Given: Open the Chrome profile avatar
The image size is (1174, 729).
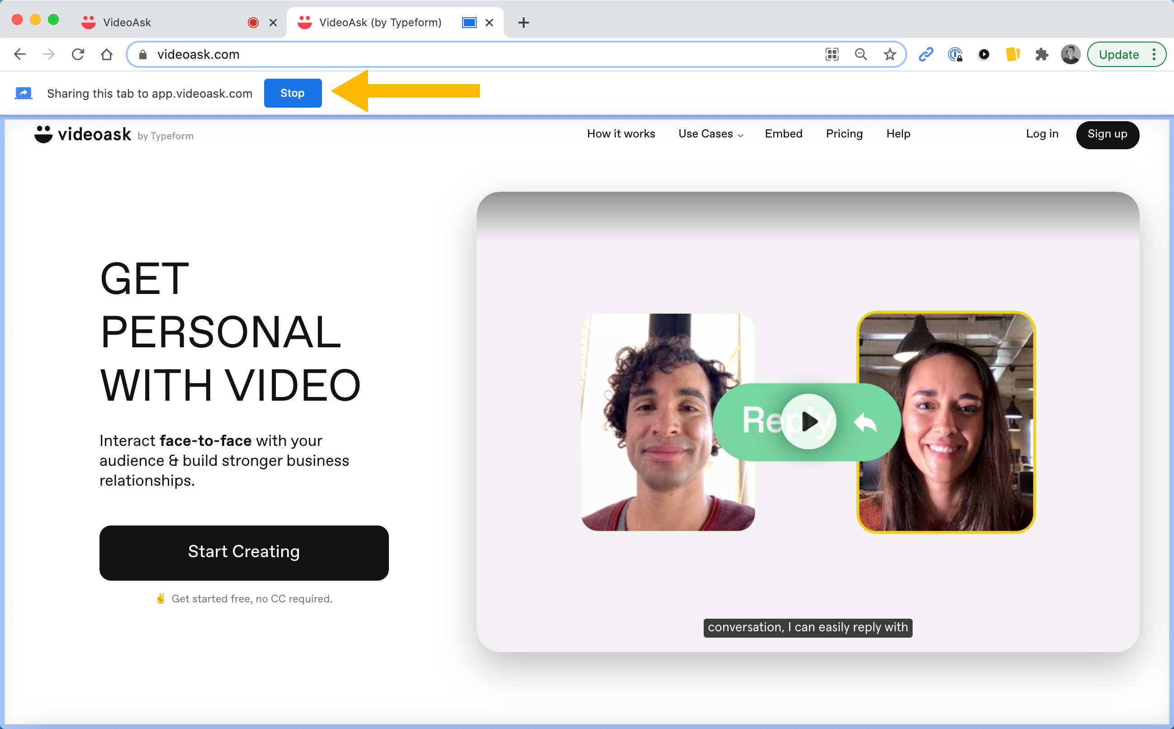Looking at the screenshot, I should tap(1070, 54).
